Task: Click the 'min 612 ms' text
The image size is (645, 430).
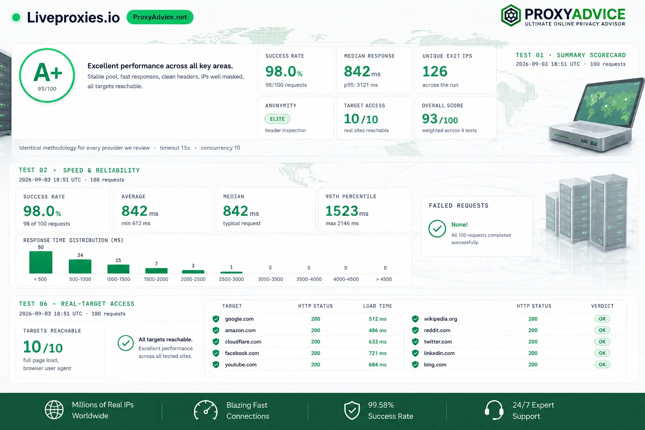Action: tap(136, 223)
